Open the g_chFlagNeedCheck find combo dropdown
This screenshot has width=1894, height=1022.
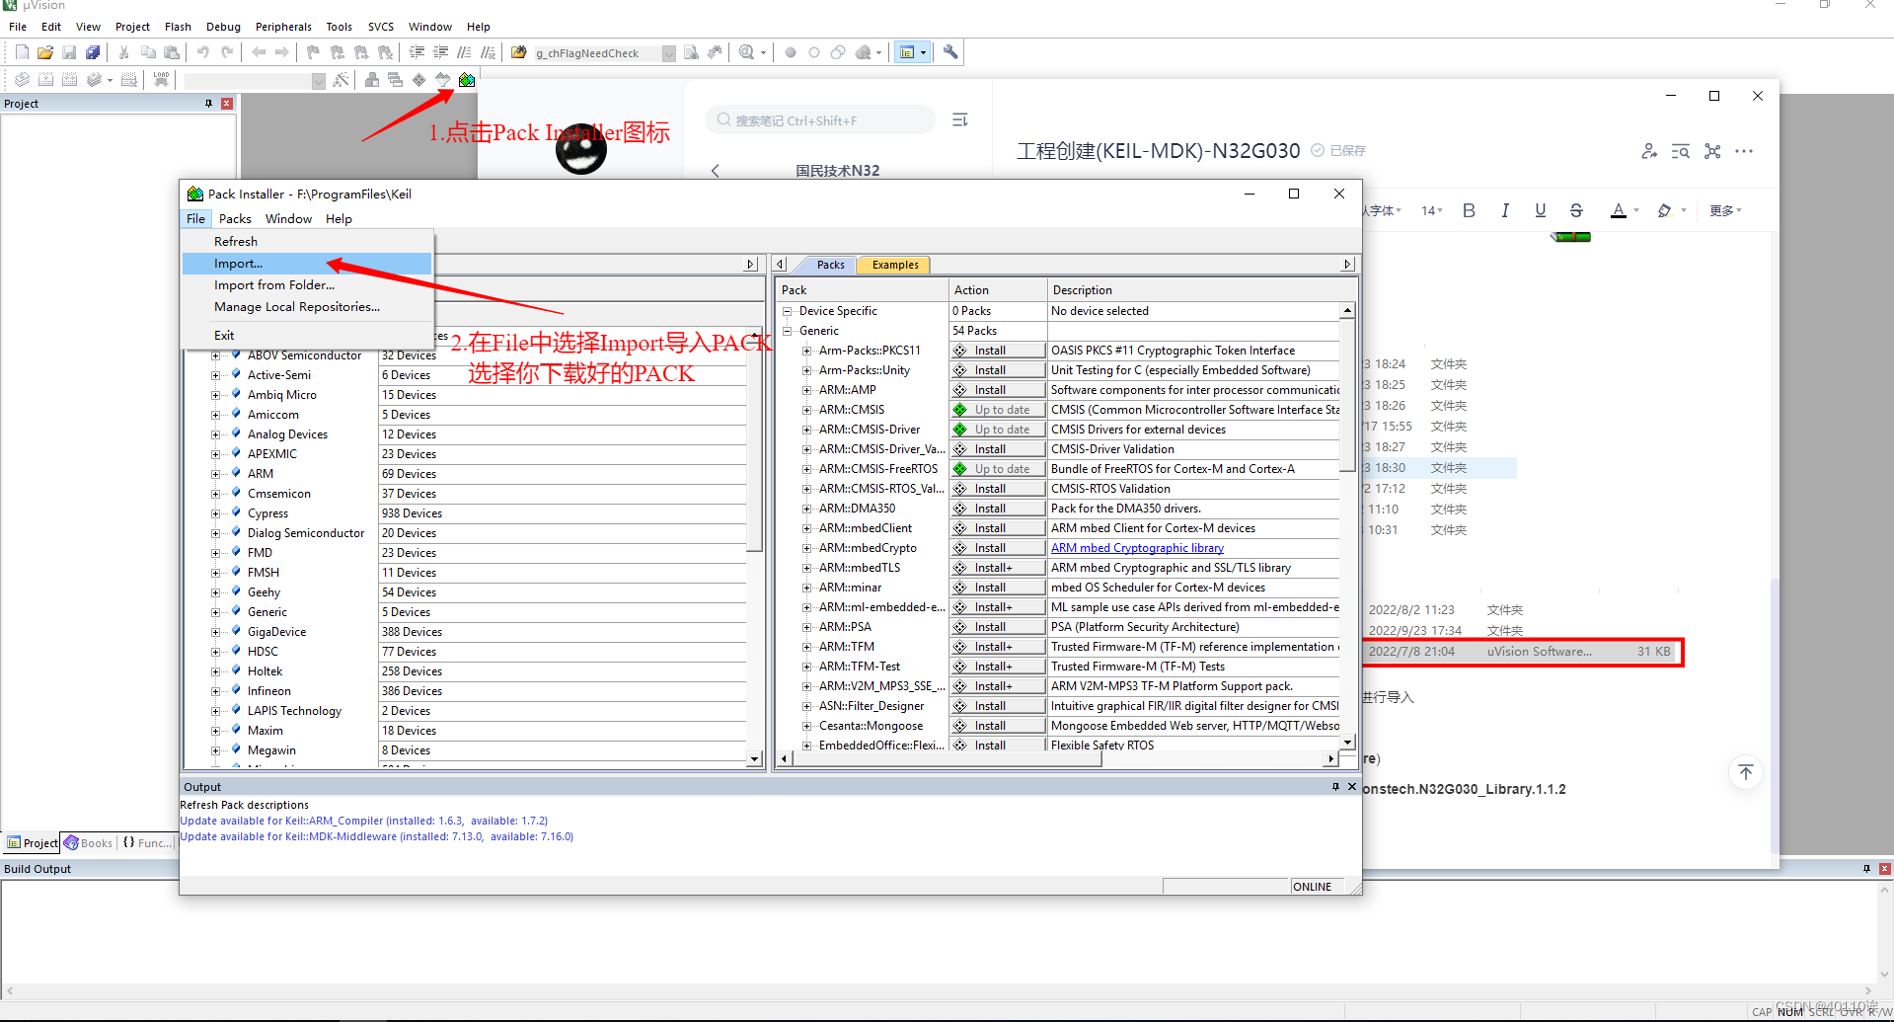[x=668, y=53]
